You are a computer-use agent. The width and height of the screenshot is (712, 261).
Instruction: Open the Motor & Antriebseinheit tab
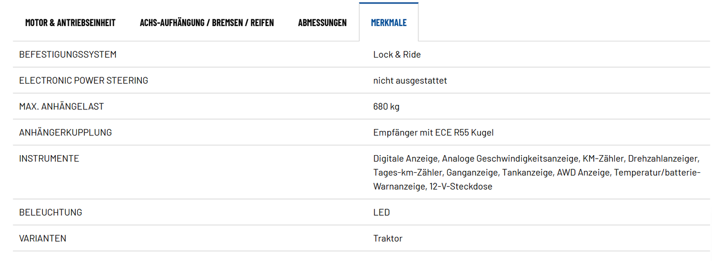tap(70, 23)
